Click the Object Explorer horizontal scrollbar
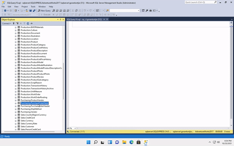 coord(29,132)
